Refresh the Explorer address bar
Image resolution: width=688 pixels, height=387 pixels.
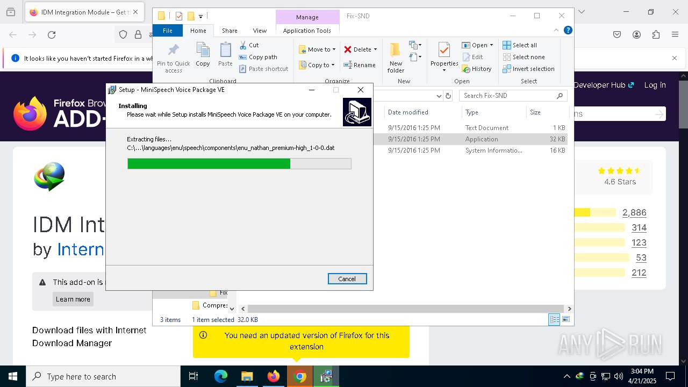coord(448,96)
